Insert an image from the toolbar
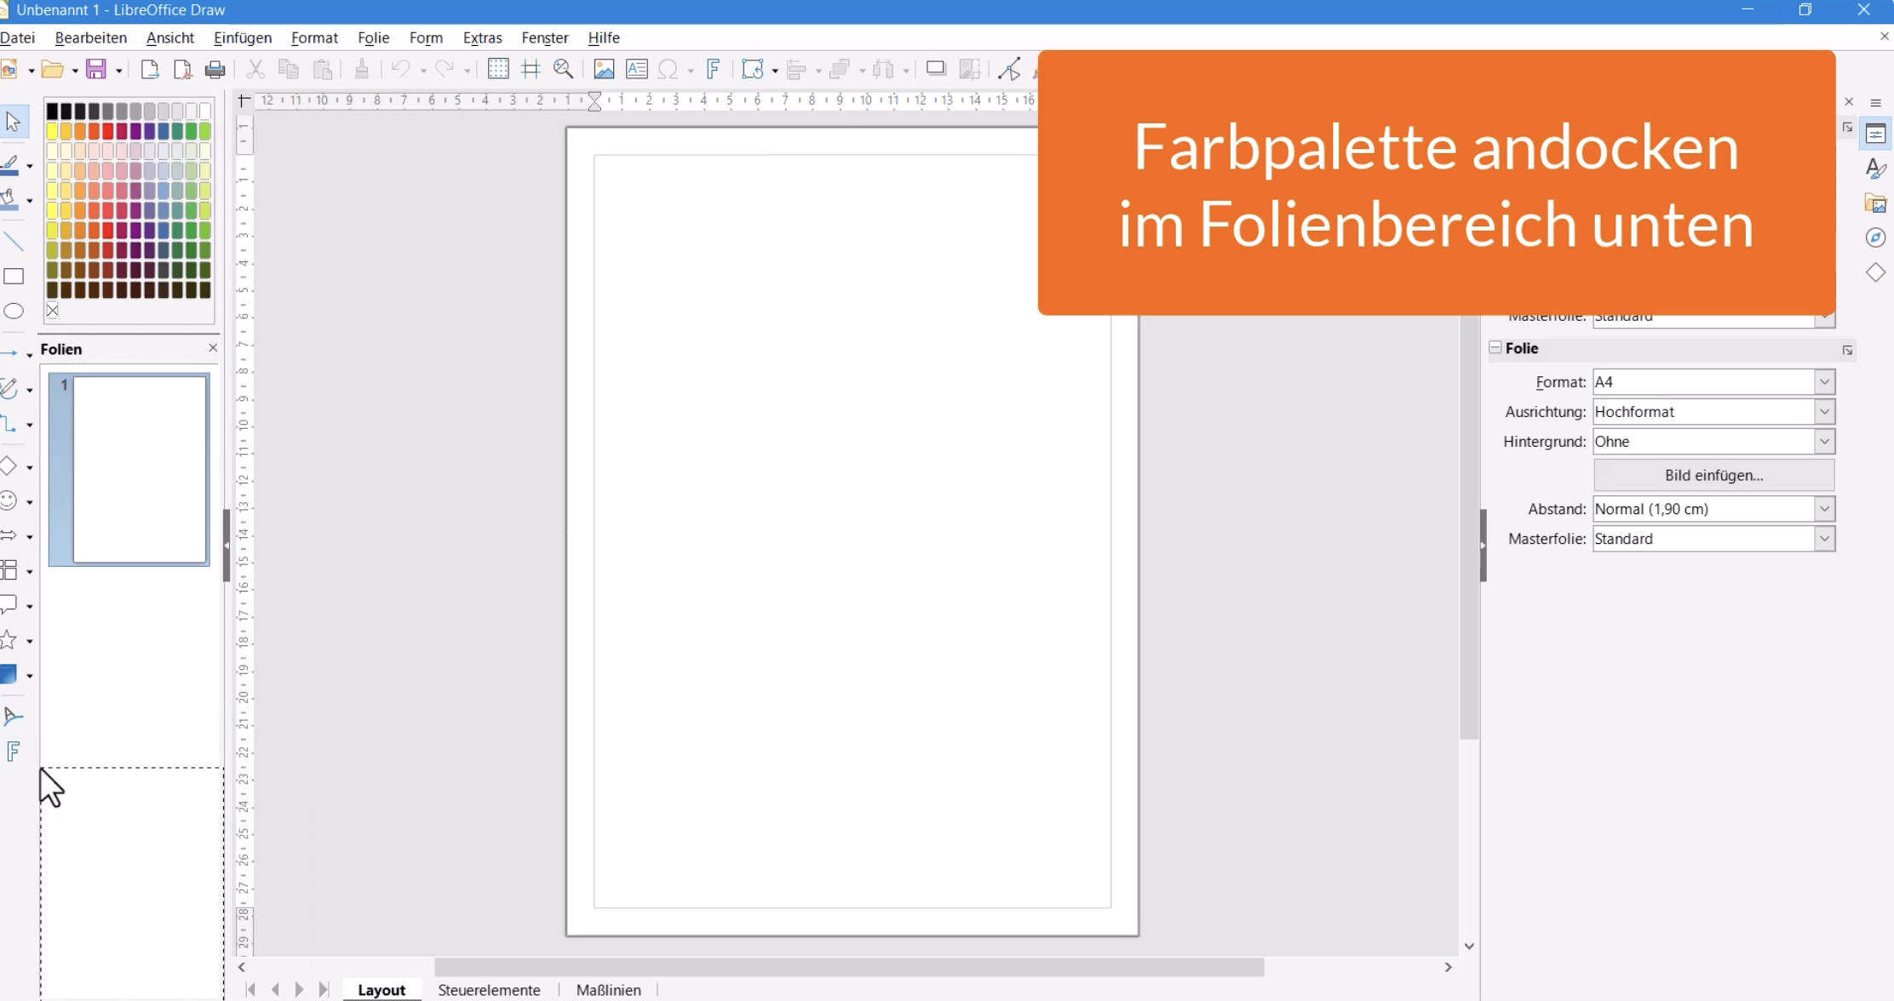This screenshot has width=1894, height=1001. coord(604,69)
